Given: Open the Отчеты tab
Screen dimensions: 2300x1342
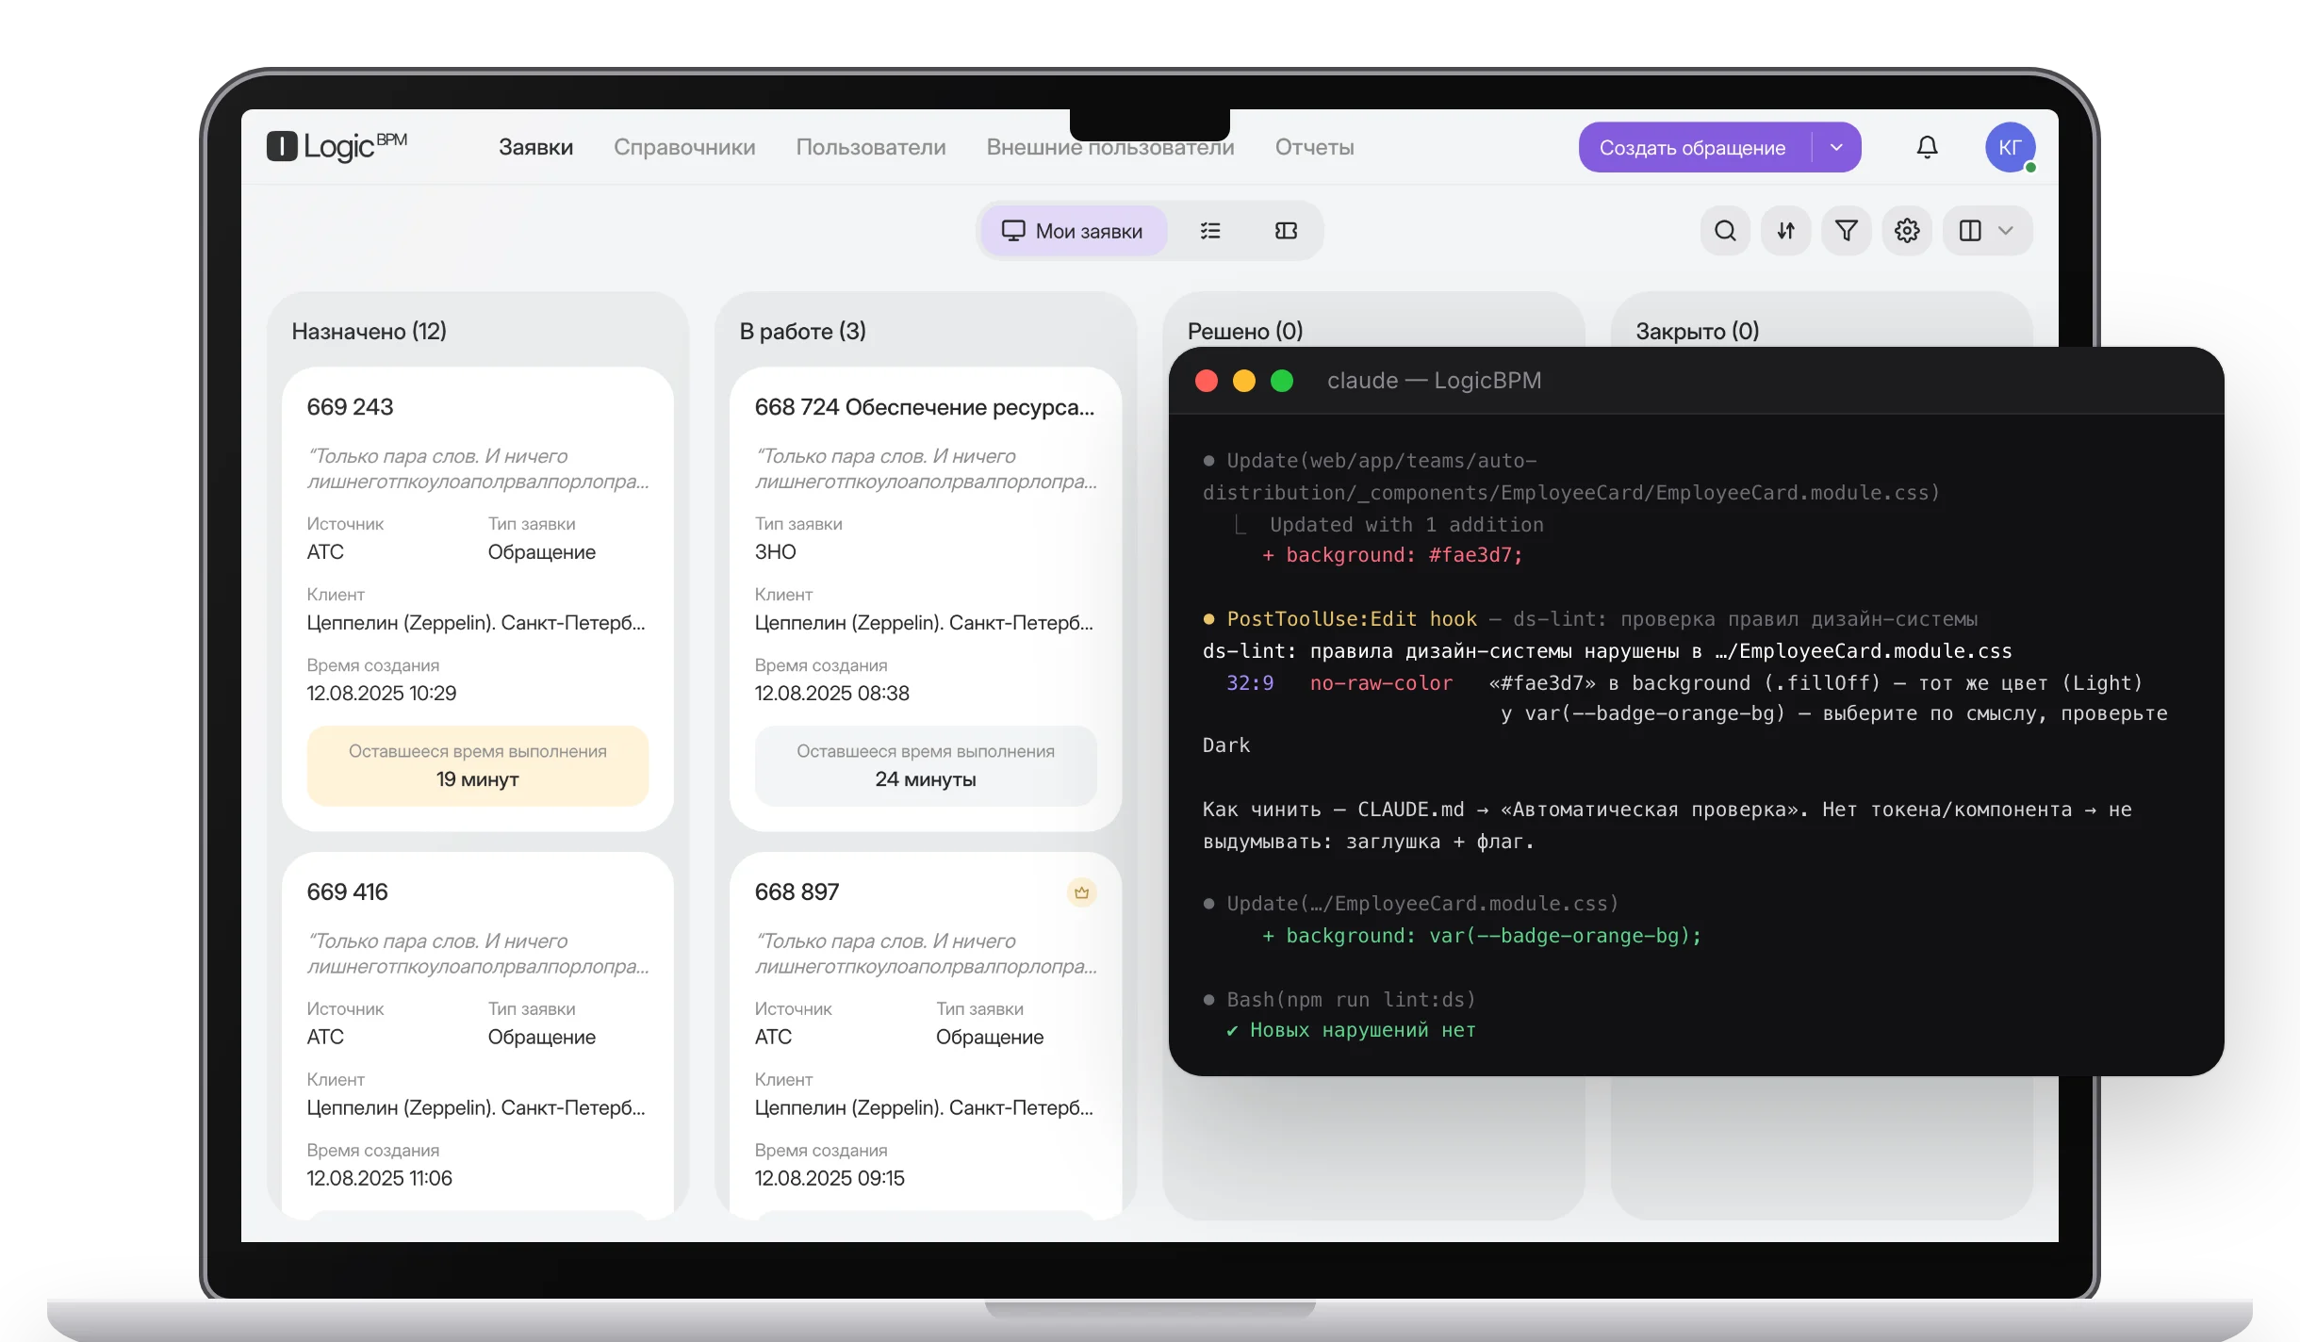Looking at the screenshot, I should pyautogui.click(x=1314, y=147).
